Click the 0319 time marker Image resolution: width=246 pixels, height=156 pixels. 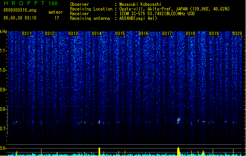(214, 34)
